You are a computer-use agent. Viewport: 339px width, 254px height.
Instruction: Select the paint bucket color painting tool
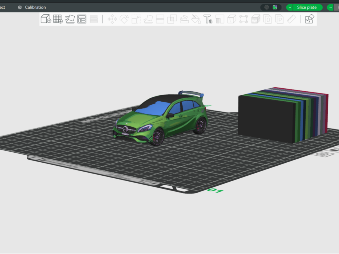pyautogui.click(x=196, y=19)
